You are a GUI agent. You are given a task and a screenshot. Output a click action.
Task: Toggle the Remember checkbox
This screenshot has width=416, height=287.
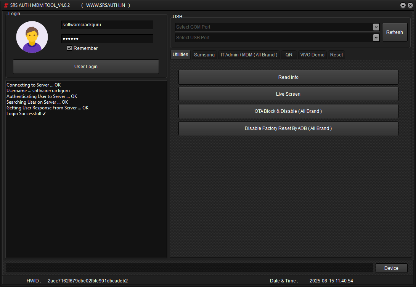point(69,48)
